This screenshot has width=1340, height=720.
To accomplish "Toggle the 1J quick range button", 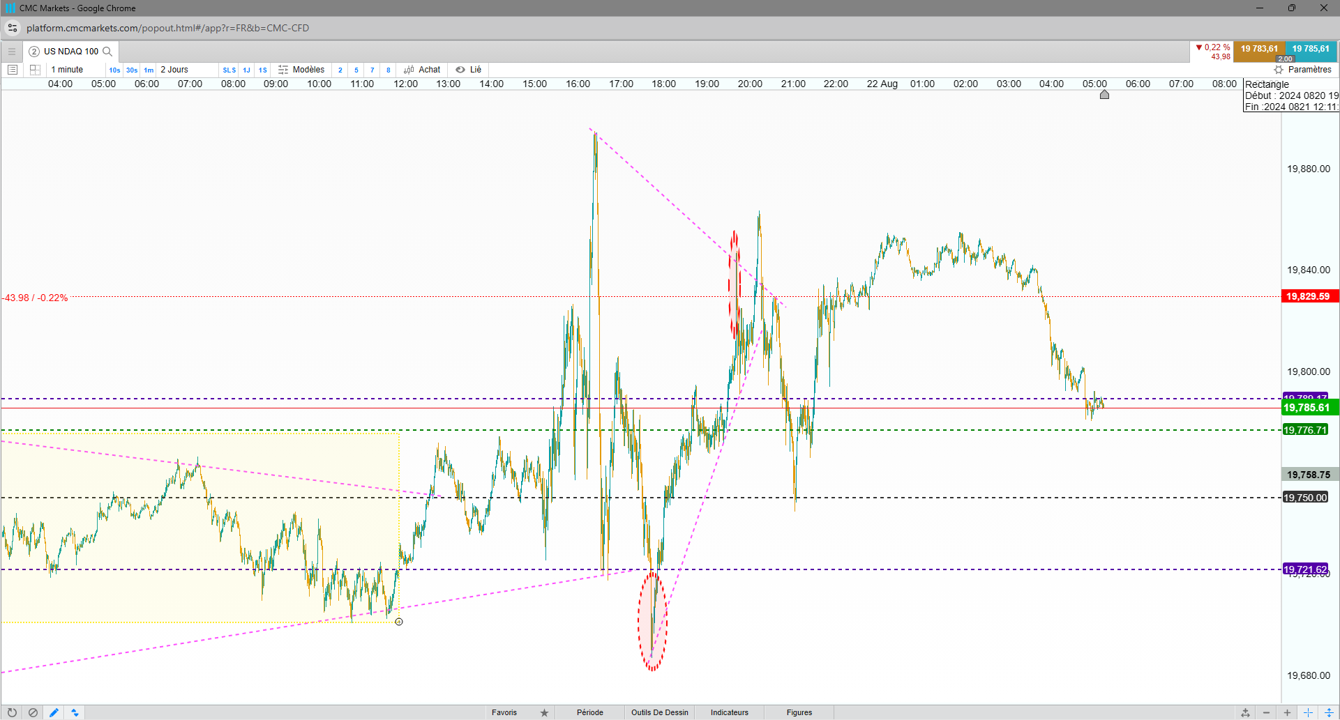I will pyautogui.click(x=246, y=70).
